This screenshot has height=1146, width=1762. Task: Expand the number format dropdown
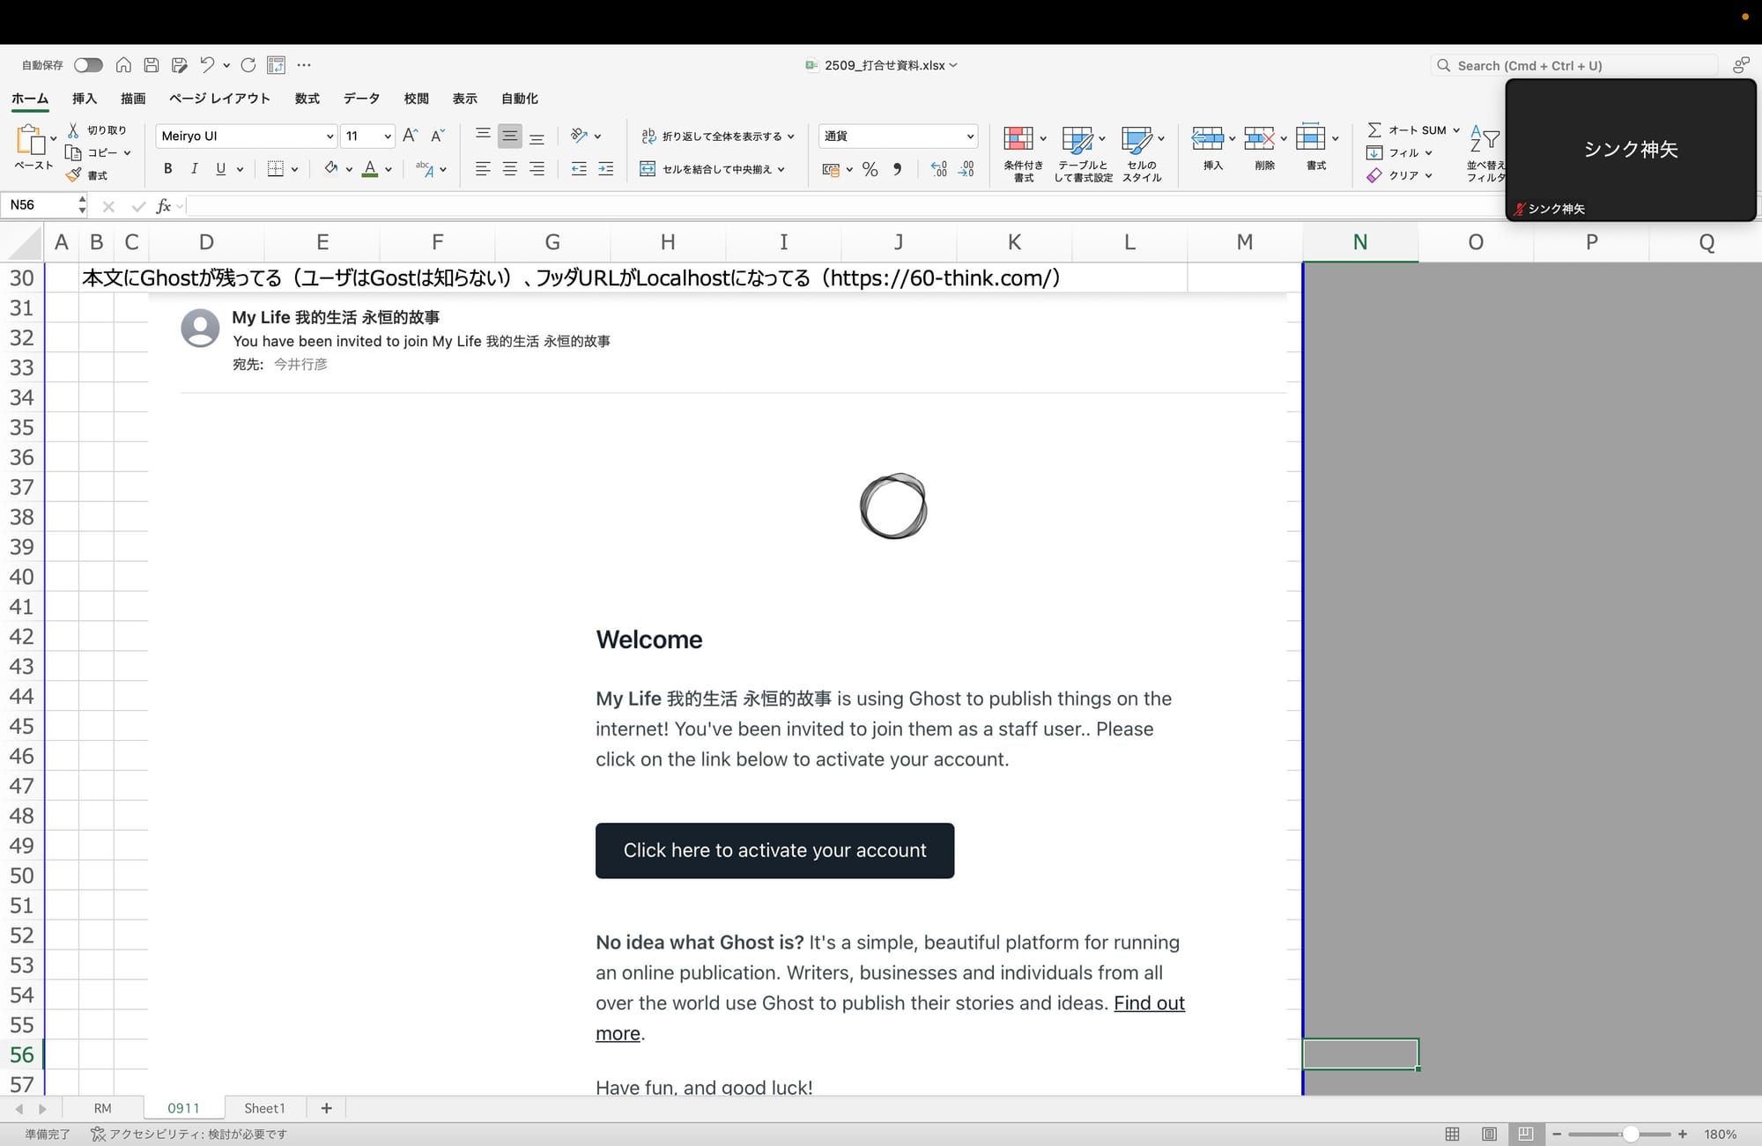point(970,137)
